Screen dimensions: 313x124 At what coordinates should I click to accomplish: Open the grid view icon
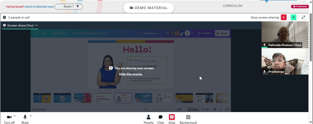pos(215,109)
